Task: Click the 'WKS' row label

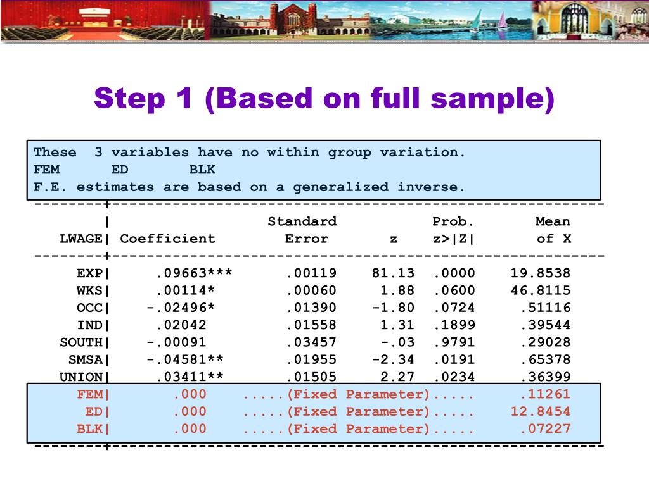Action: (89, 290)
